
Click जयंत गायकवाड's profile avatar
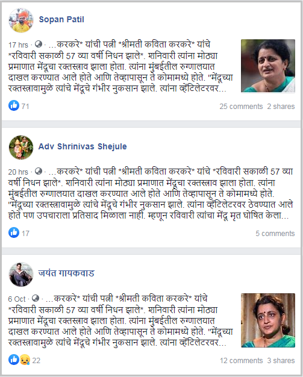pyautogui.click(x=21, y=275)
